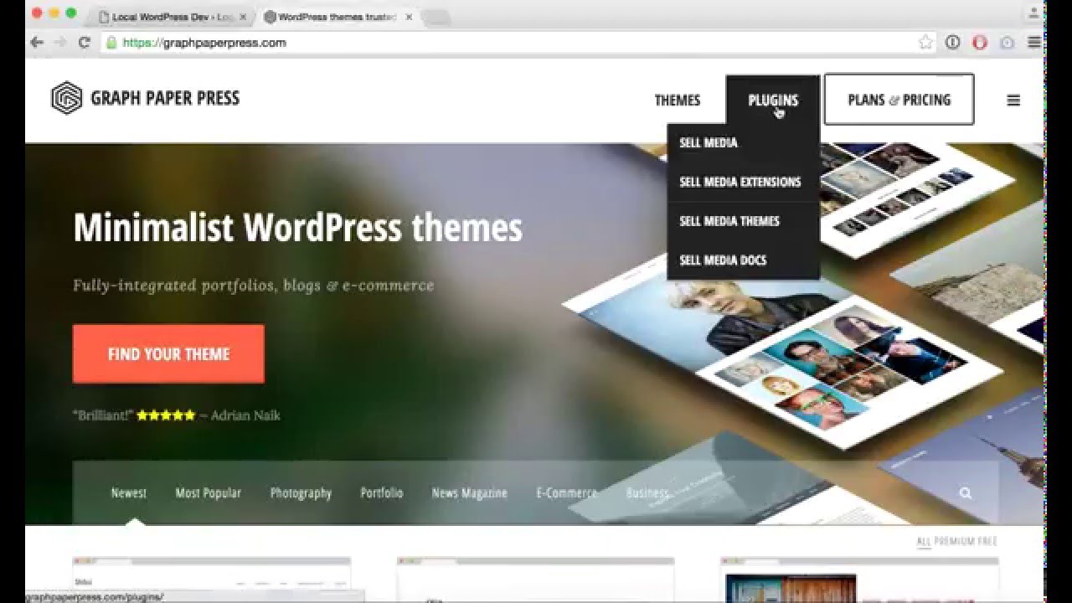Viewport: 1072px width, 603px height.
Task: Open Plans & Pricing button
Action: point(899,99)
